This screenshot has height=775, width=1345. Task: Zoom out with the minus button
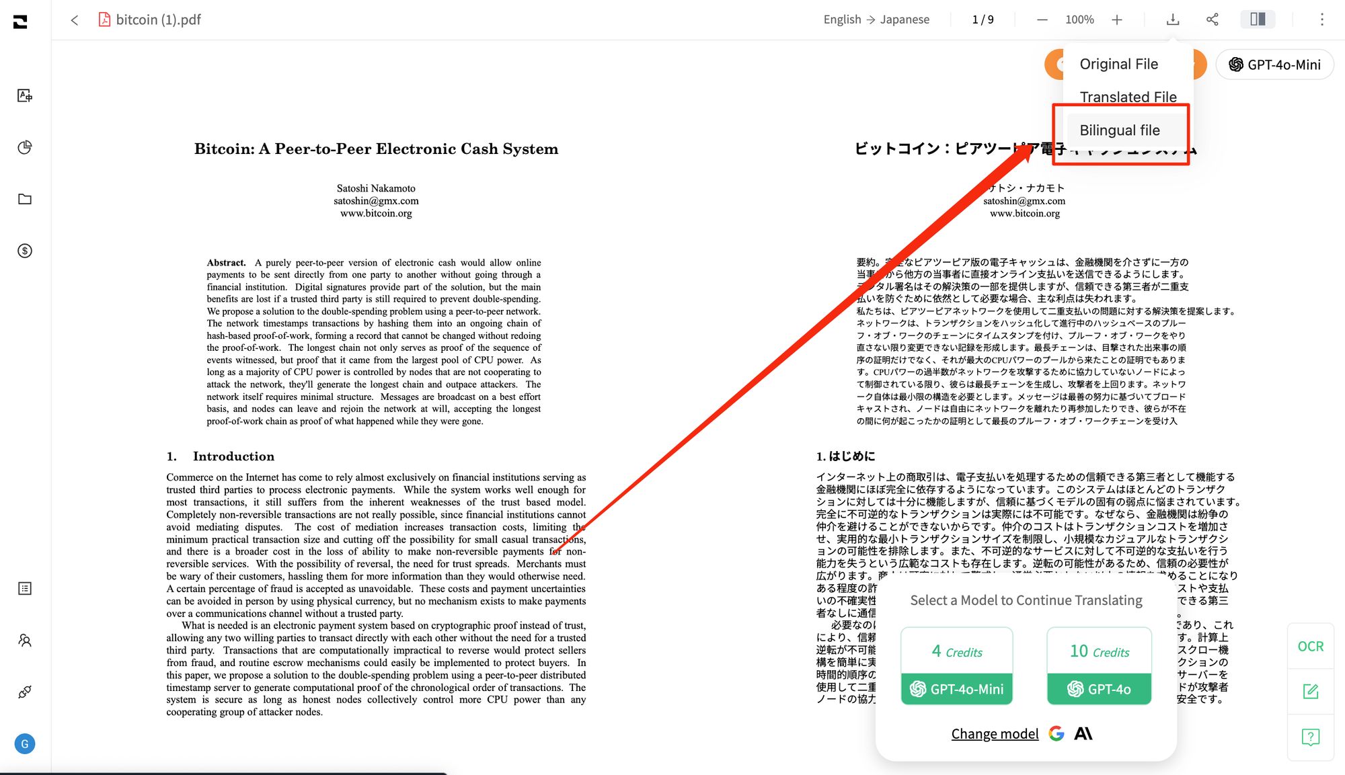1042,19
